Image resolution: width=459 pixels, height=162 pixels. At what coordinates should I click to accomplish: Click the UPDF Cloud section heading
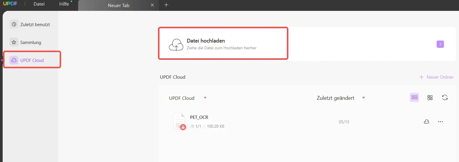[x=173, y=77]
